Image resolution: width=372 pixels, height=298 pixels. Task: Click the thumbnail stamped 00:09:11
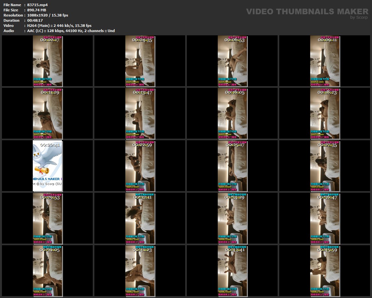(x=325, y=61)
